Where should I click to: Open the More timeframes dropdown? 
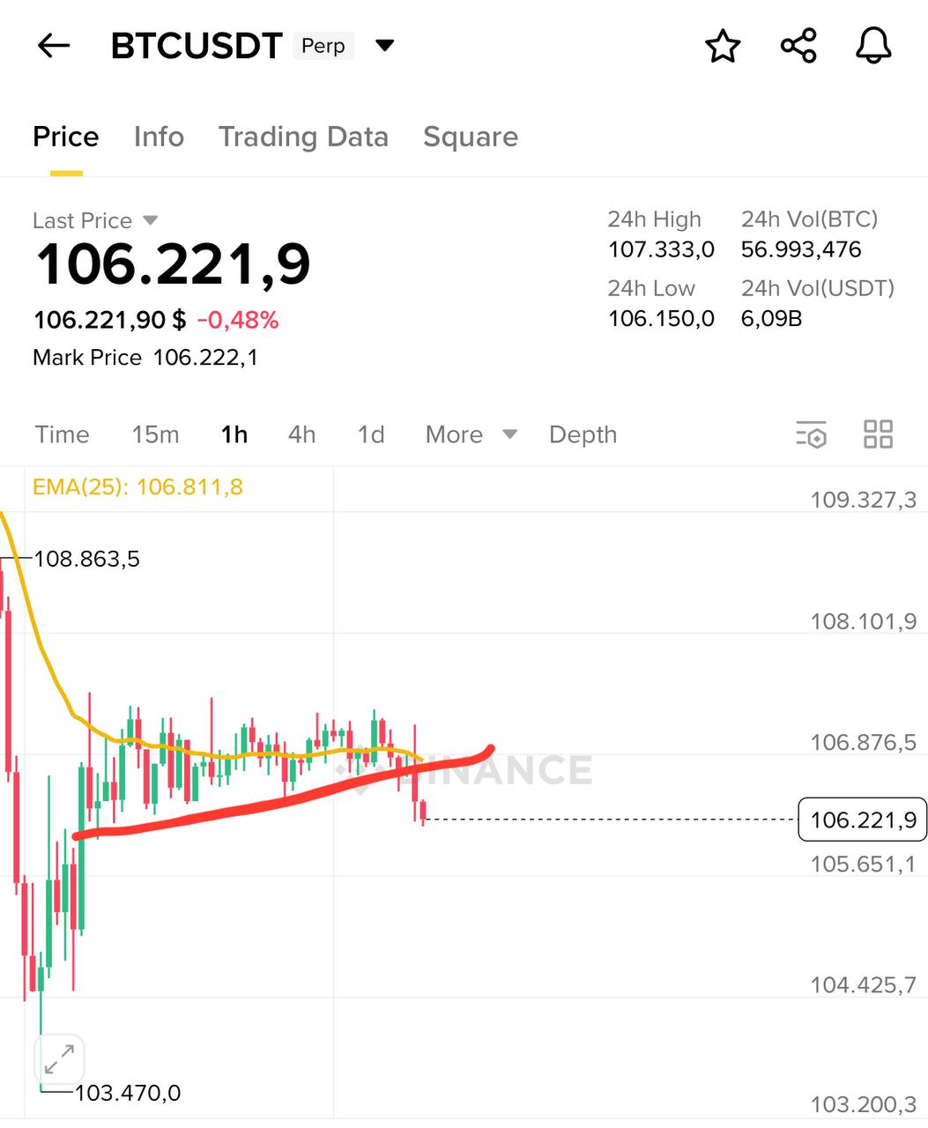pos(471,434)
